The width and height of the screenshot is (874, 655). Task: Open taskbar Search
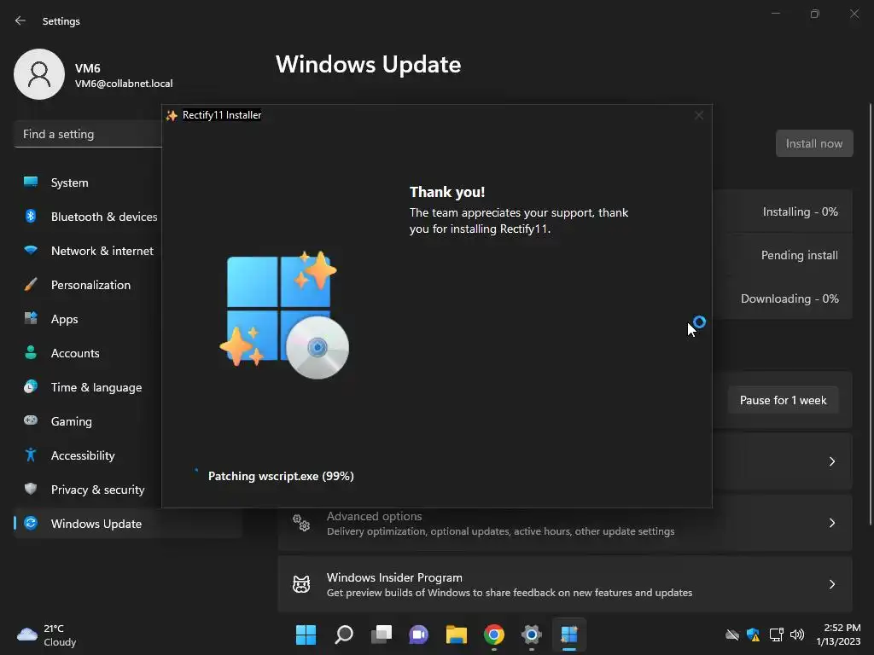tap(343, 635)
